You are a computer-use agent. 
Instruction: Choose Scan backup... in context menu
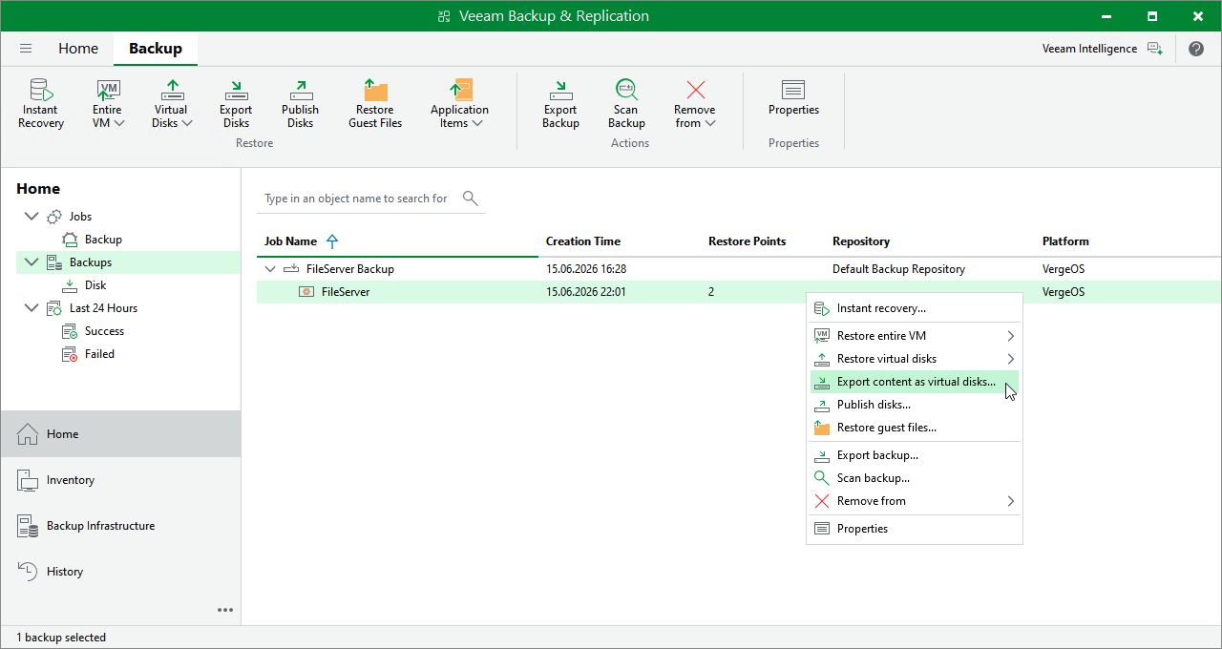pyautogui.click(x=915, y=478)
